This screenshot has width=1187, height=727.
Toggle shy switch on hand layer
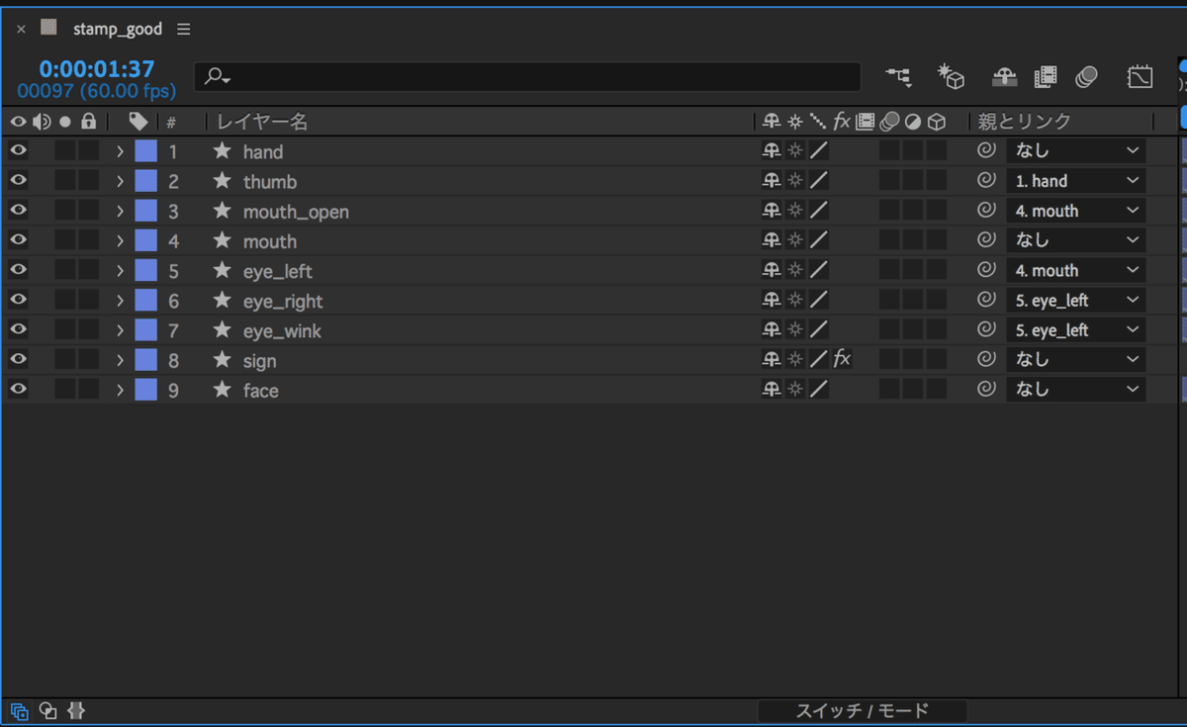pos(772,151)
